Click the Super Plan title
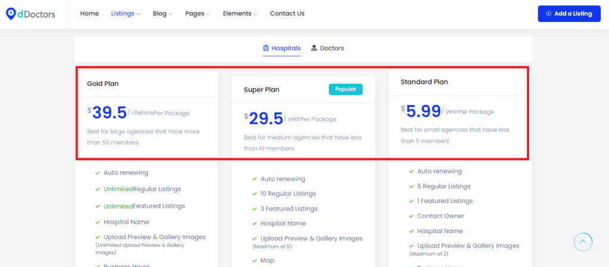The height and width of the screenshot is (267, 609). (262, 90)
